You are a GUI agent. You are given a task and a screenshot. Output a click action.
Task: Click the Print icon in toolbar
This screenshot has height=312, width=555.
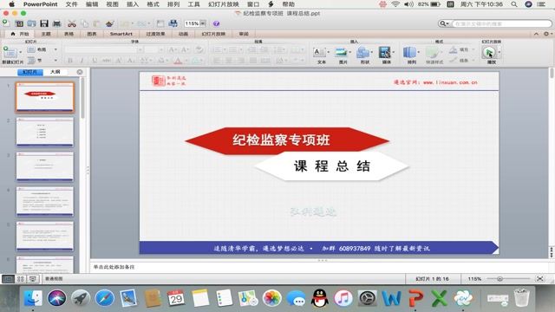click(x=56, y=23)
